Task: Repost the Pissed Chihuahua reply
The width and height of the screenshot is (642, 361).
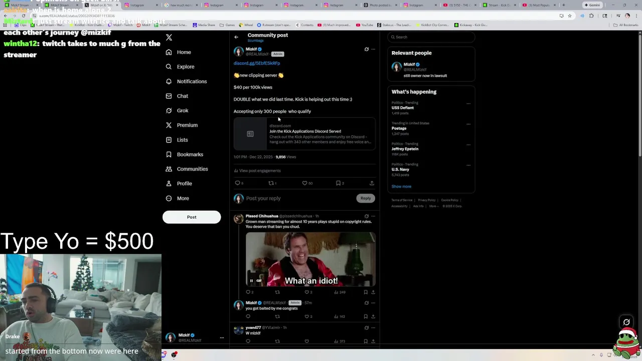Action: point(277,292)
